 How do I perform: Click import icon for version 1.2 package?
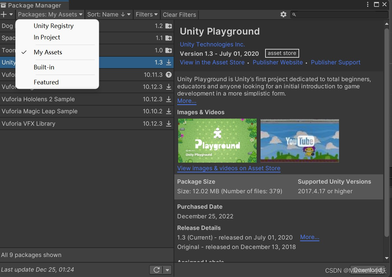pos(169,26)
